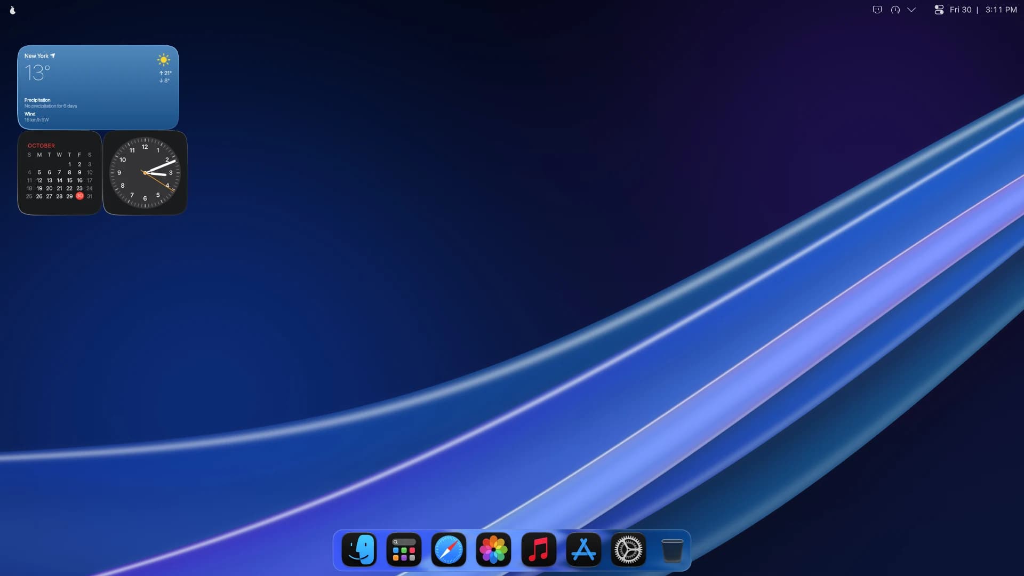Click the 13° temperature in weather widget
Image resolution: width=1024 pixels, height=576 pixels.
37,73
